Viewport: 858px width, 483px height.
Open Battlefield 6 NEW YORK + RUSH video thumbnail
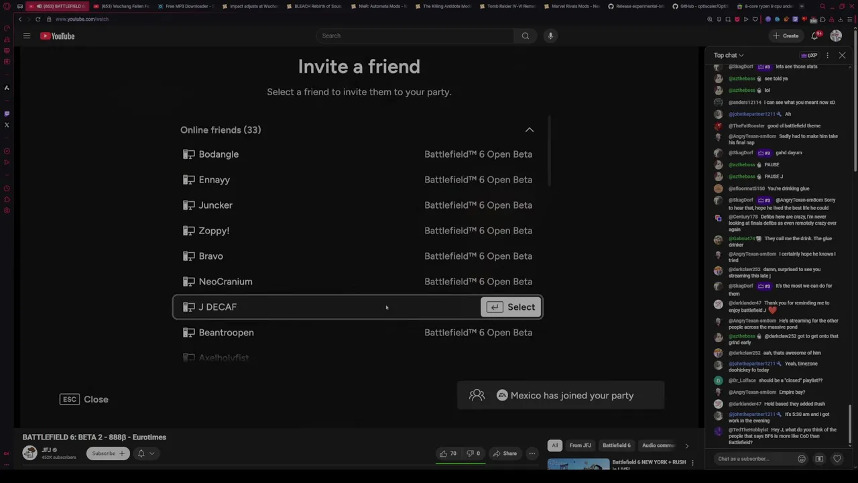tap(578, 464)
